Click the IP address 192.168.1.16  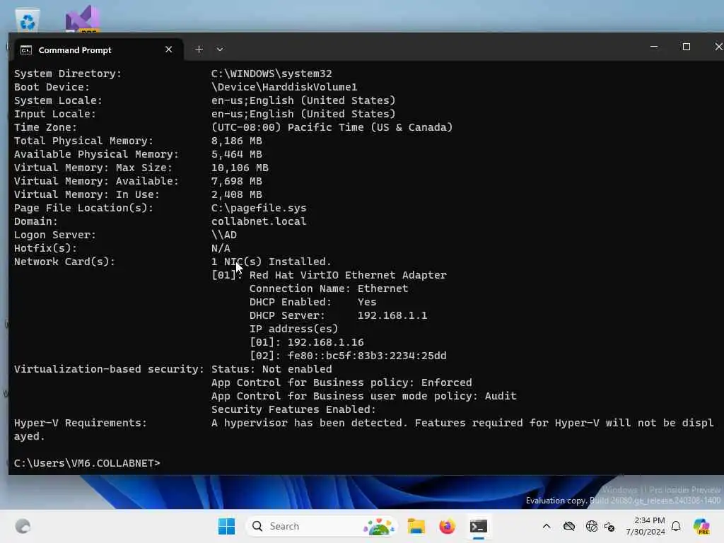click(325, 342)
